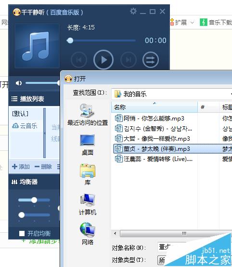Click the mp3 icon beside 阿悄 file

(x=118, y=118)
